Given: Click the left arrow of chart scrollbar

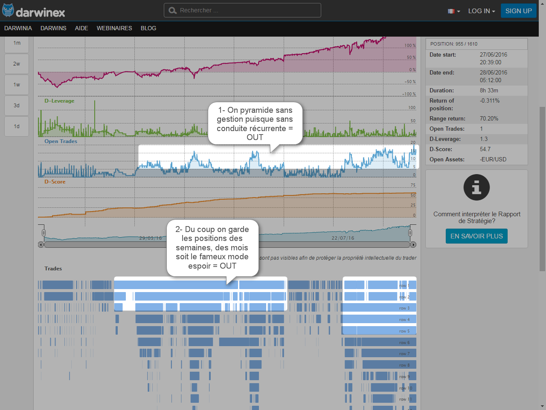Looking at the screenshot, I should coord(41,245).
